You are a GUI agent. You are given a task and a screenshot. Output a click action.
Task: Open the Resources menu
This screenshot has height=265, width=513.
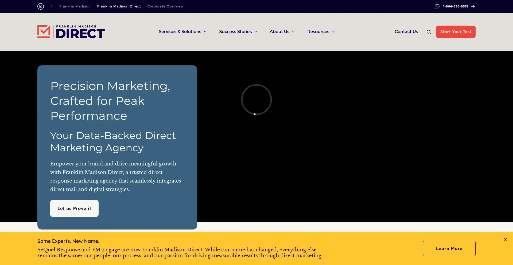pyautogui.click(x=318, y=31)
